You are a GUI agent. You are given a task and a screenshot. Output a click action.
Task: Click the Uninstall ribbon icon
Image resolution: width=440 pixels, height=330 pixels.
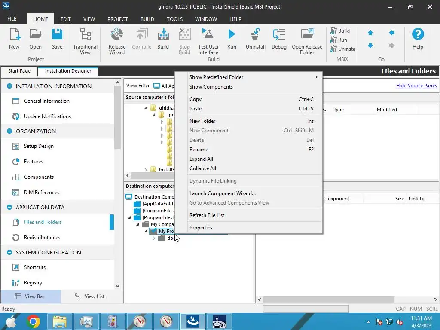point(255,39)
